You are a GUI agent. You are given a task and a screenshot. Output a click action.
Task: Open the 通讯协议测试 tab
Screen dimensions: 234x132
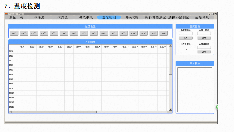[x=179, y=18]
